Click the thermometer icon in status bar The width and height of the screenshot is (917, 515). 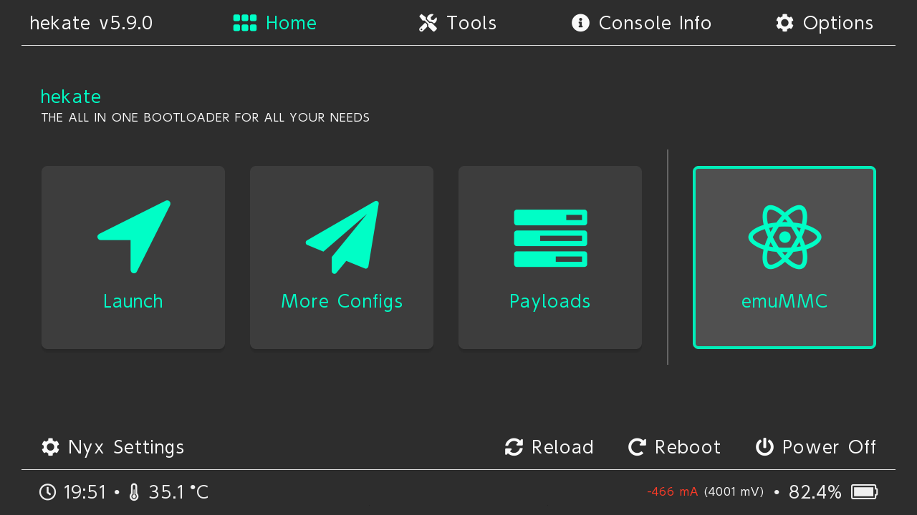click(x=134, y=492)
